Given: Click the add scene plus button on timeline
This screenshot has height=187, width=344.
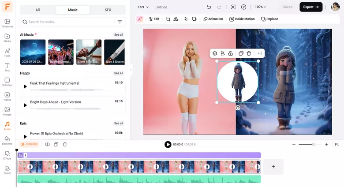Looking at the screenshot, I should [273, 167].
